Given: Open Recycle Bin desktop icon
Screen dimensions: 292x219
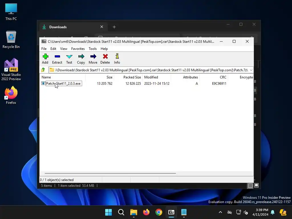Looking at the screenshot, I should click(x=11, y=40).
